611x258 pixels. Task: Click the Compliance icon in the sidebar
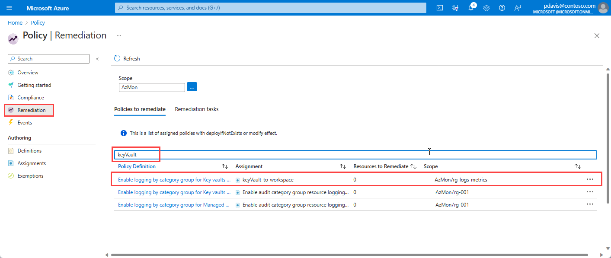11,98
